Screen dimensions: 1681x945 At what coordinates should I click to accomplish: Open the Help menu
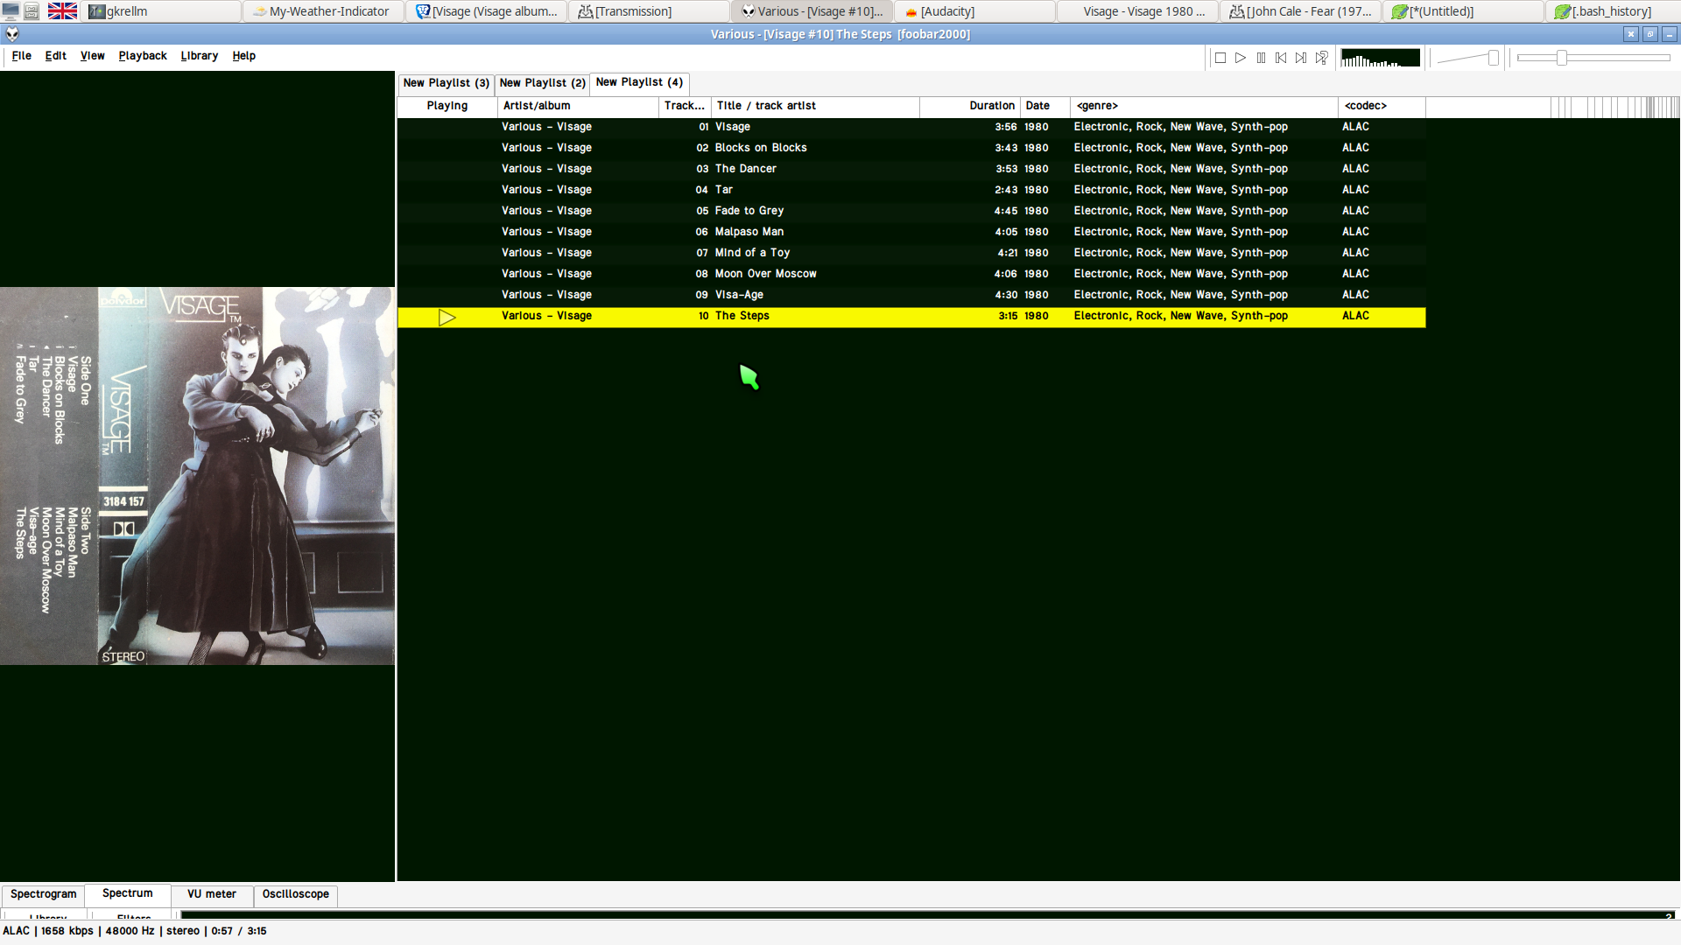(243, 56)
